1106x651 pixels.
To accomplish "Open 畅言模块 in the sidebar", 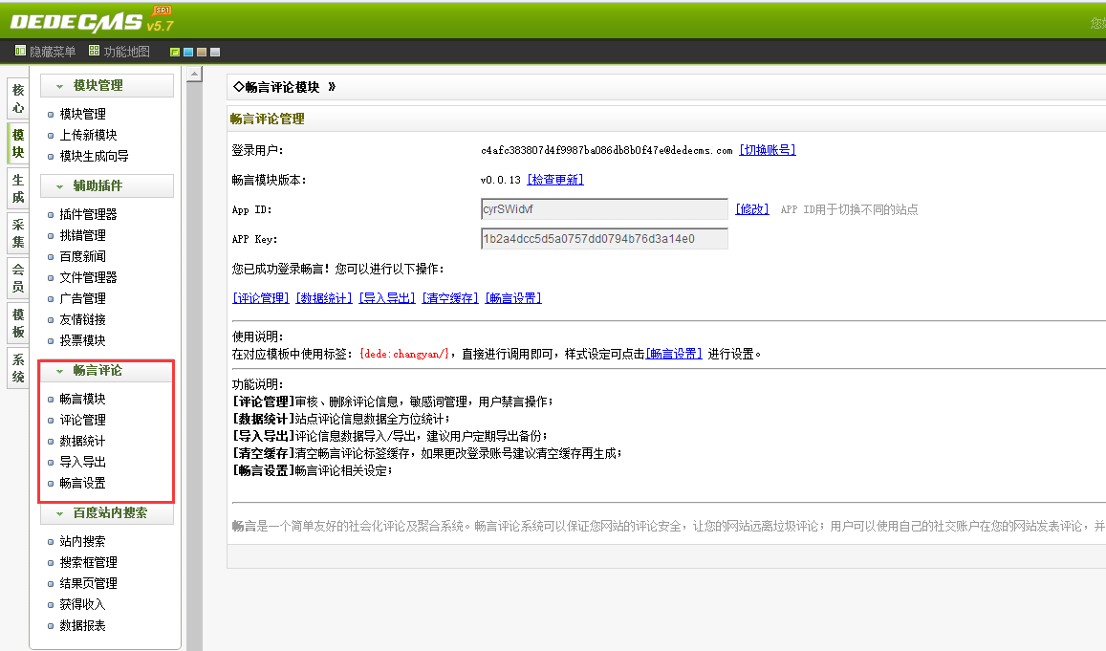I will (82, 399).
